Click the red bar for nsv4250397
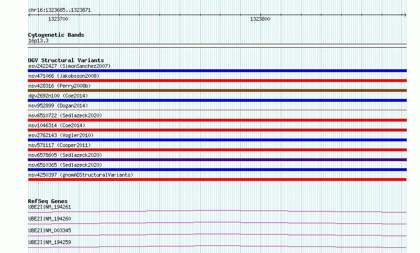Viewport: 420px width, 253px height. click(217, 180)
